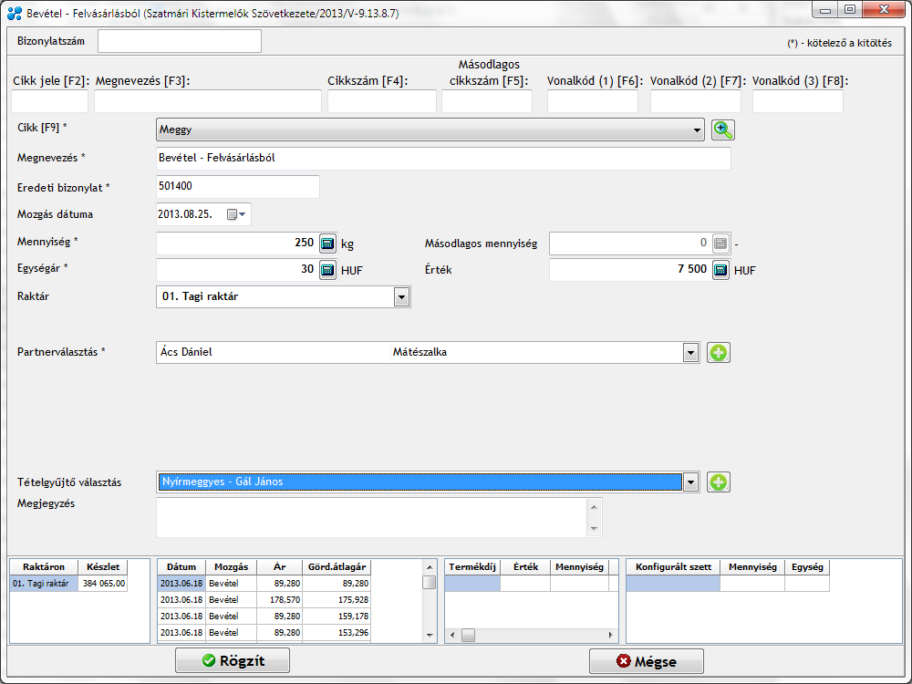Click the 153,296 average price cell
912x684 pixels.
tap(337, 632)
